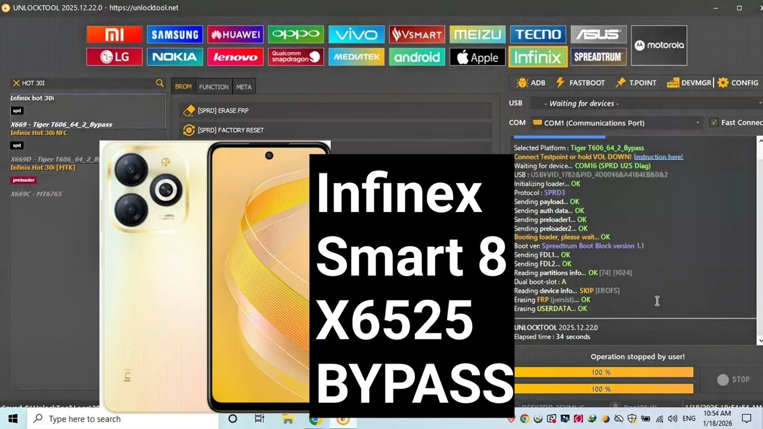Open the CONFIG settings
Image resolution: width=763 pixels, height=429 pixels.
tap(738, 83)
